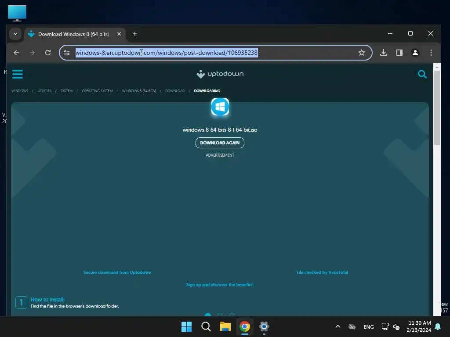
Task: Open the tab search dropdown
Action: (x=15, y=34)
